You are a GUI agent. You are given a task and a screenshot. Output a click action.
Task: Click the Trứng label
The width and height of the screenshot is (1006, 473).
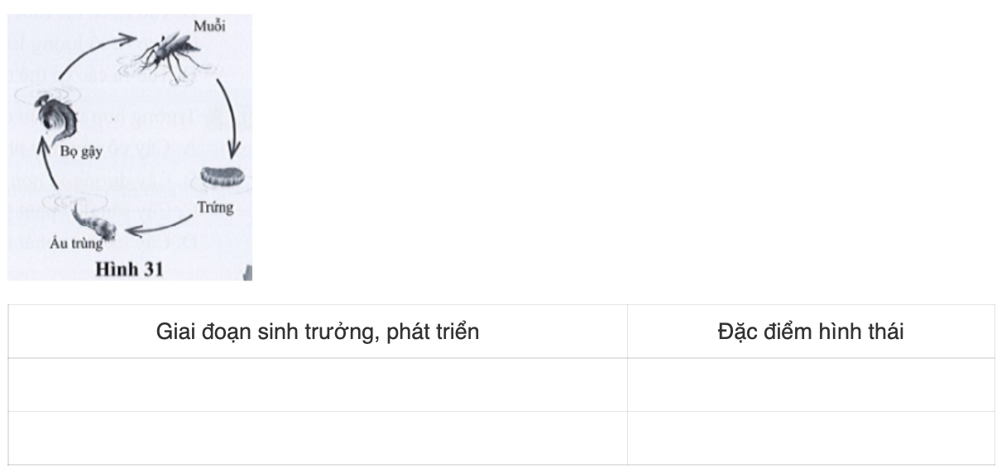pyautogui.click(x=215, y=208)
